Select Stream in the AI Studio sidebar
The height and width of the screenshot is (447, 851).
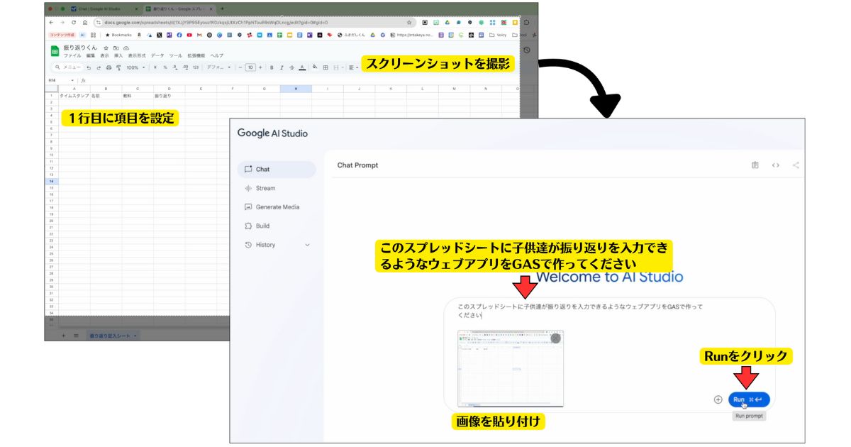coord(269,188)
